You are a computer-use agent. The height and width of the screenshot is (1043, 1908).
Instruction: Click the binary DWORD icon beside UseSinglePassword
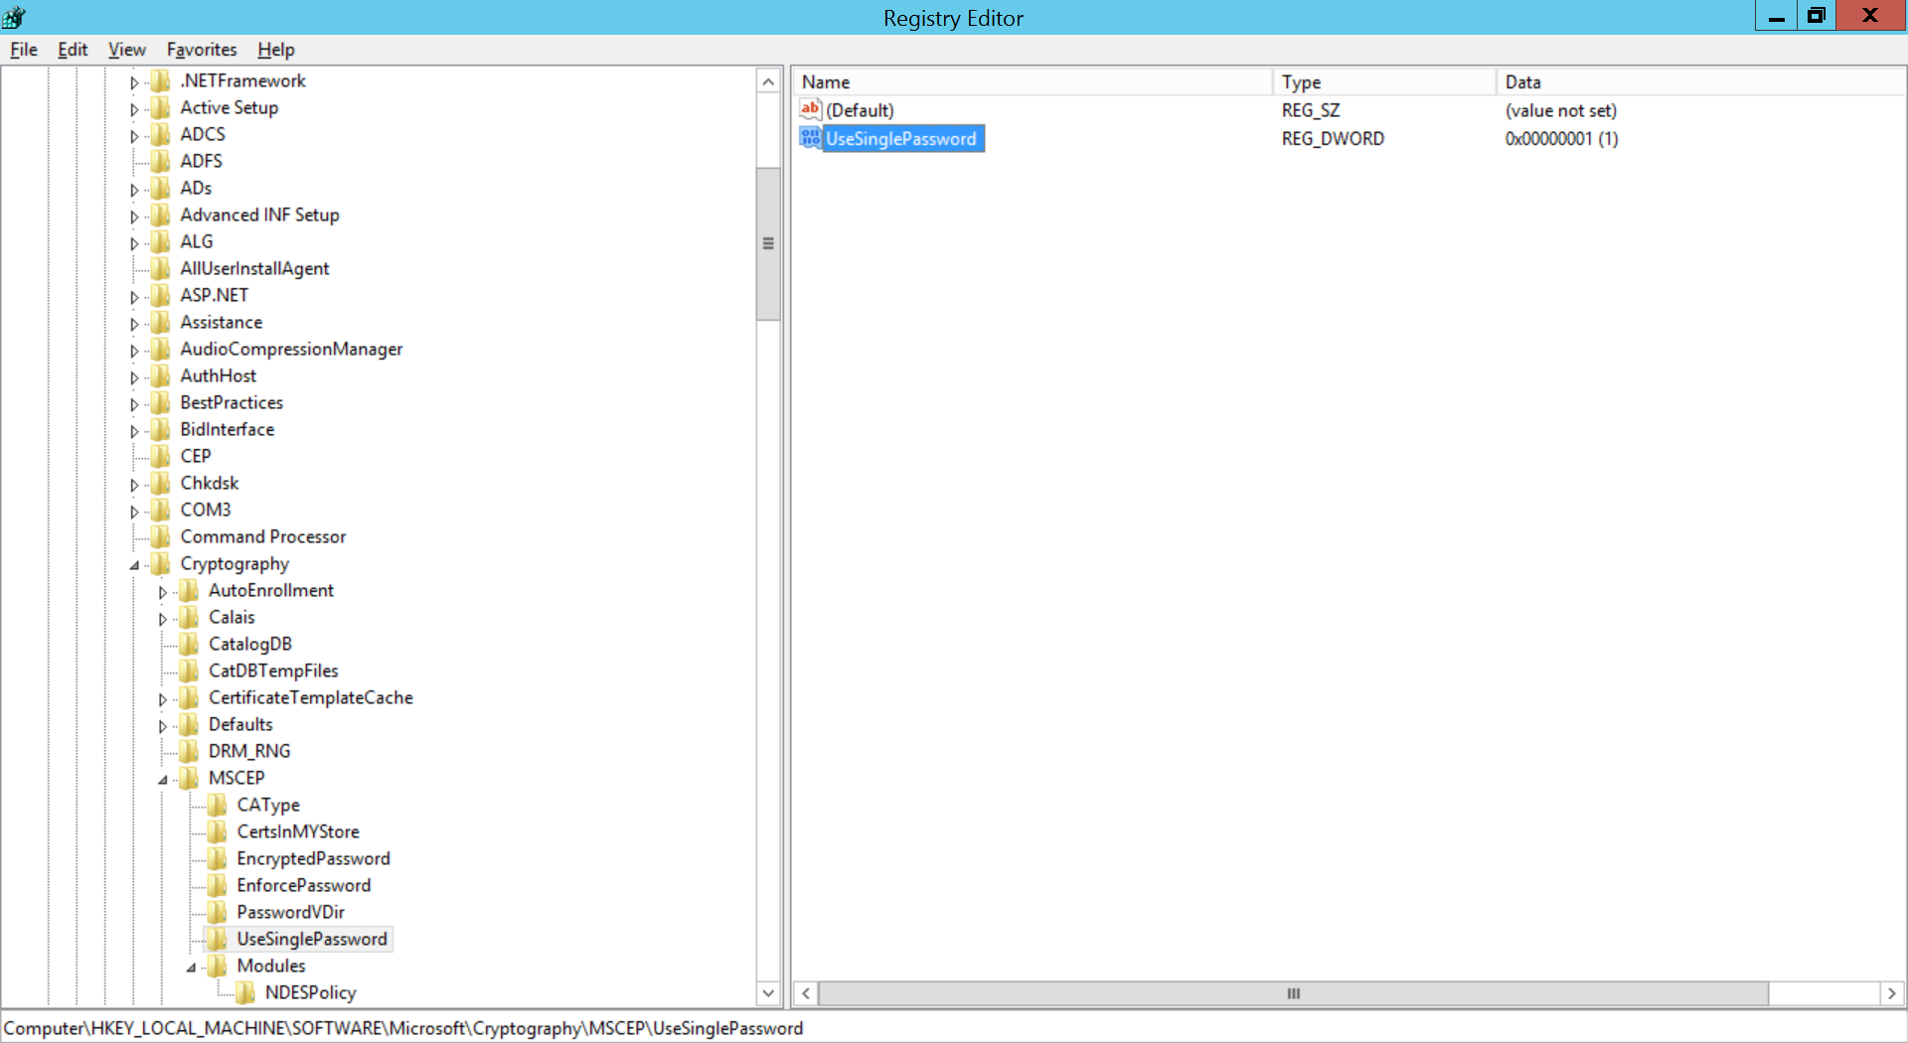click(809, 138)
